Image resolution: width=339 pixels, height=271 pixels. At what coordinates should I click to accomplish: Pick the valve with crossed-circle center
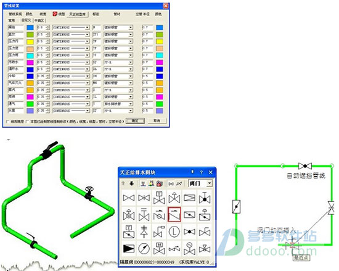coord(129,214)
